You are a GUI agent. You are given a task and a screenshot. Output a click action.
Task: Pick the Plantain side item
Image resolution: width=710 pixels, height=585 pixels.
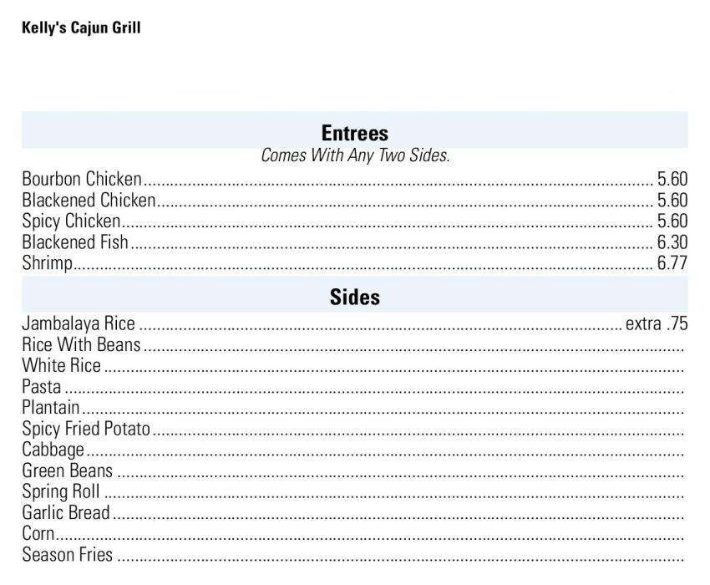coord(51,408)
